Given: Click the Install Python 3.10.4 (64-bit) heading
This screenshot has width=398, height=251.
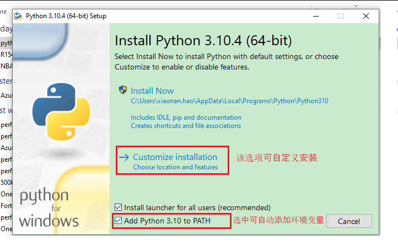Looking at the screenshot, I should pos(203,41).
